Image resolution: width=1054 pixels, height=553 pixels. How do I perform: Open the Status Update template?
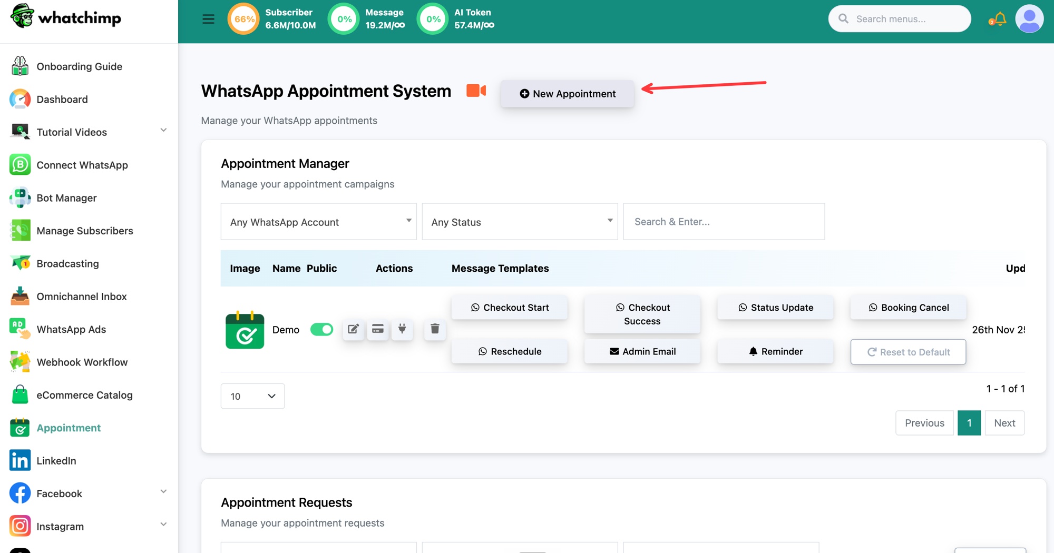coord(775,308)
